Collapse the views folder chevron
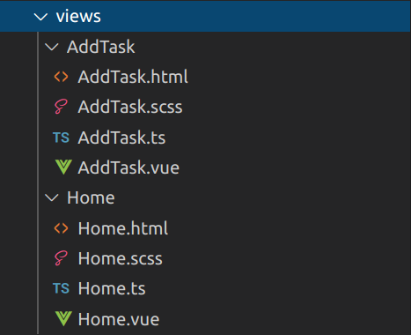This screenshot has width=411, height=335. pyautogui.click(x=40, y=17)
